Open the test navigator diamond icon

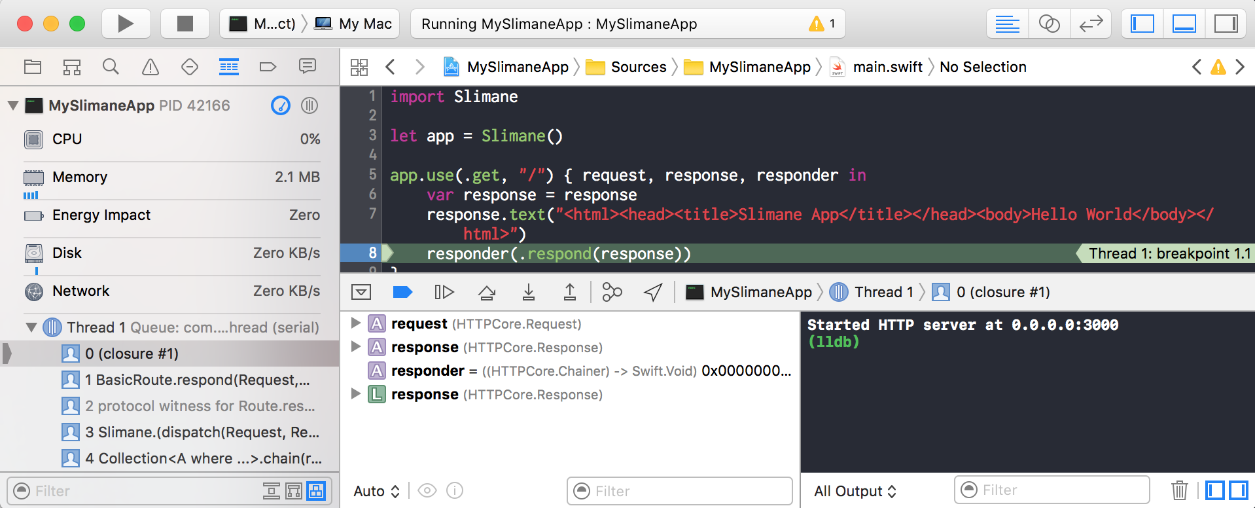click(x=190, y=67)
